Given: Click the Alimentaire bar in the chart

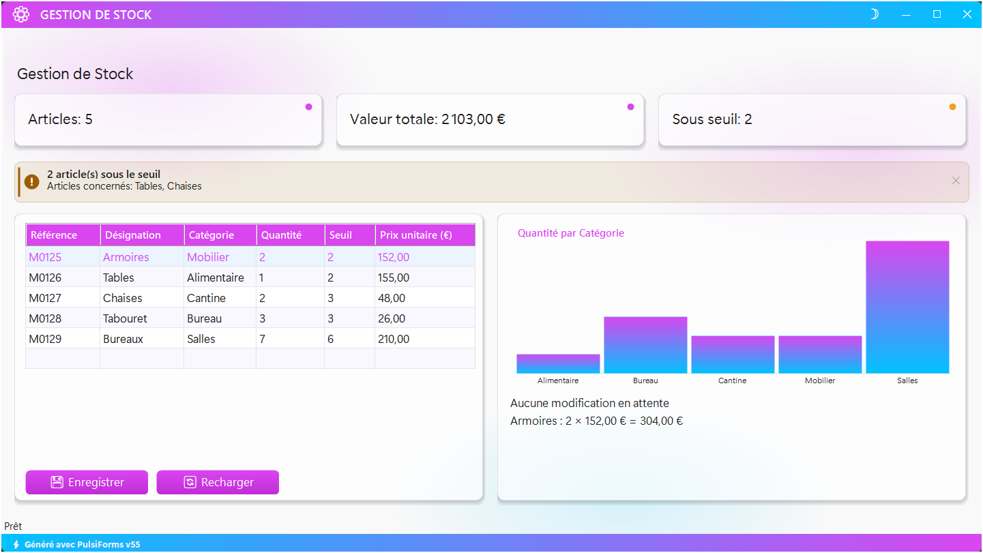Looking at the screenshot, I should coord(558,363).
